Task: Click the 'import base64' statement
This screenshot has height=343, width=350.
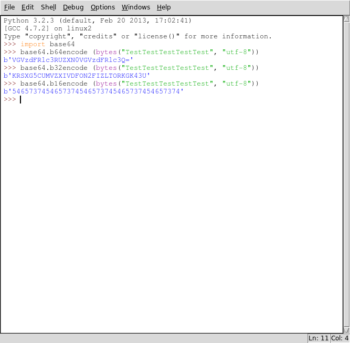Action: (48, 44)
